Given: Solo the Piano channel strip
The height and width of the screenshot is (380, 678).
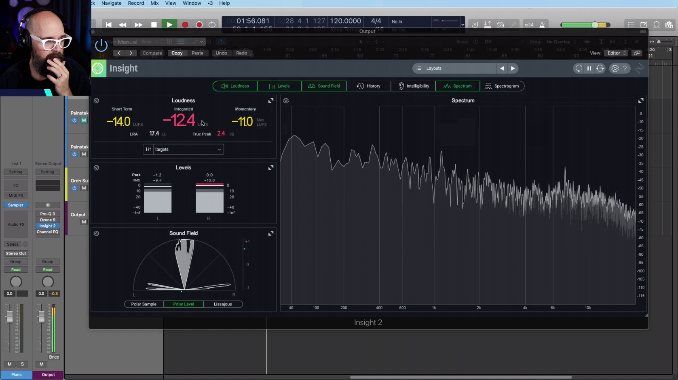Looking at the screenshot, I should click(x=22, y=364).
